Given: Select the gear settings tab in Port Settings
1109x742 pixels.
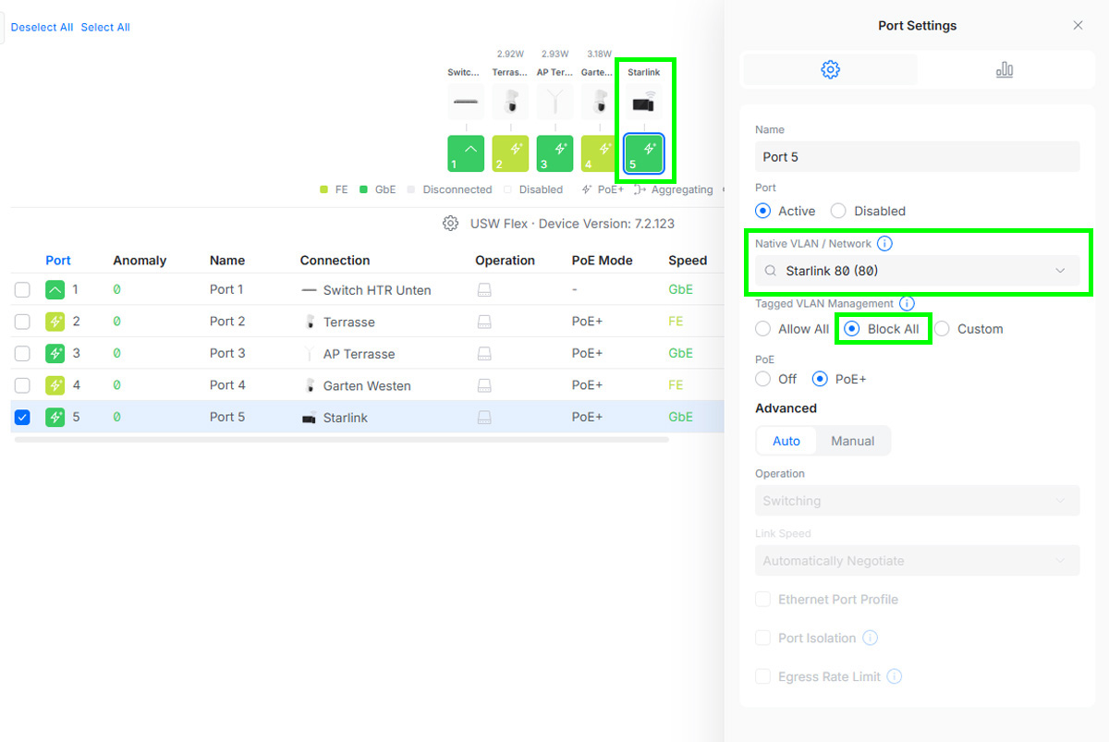Looking at the screenshot, I should click(x=830, y=70).
